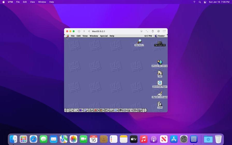Open Podcasts from the Dock

pyautogui.click(x=154, y=139)
